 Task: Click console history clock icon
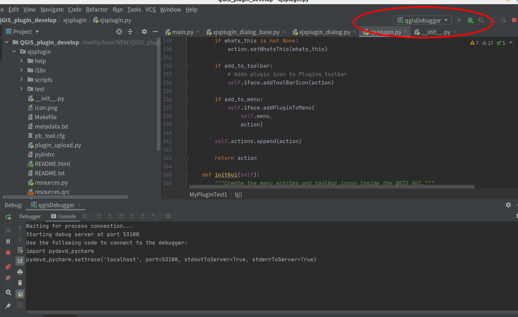point(20,305)
